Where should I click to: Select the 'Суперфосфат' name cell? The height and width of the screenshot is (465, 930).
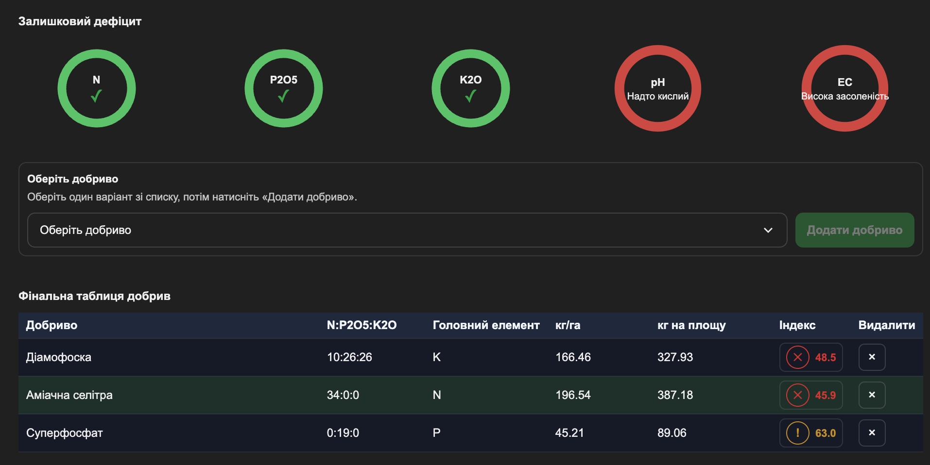pos(65,433)
